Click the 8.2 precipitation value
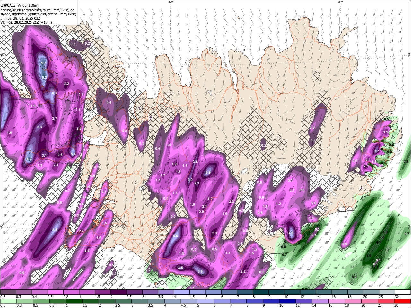Image resolution: width=411 pixels, height=308 pixels. [45, 77]
